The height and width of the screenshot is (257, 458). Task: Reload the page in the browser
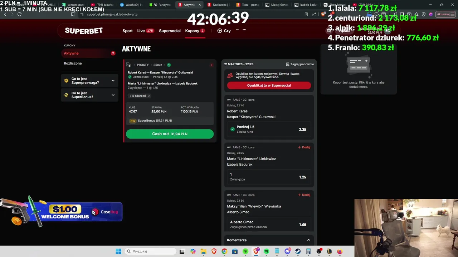pyautogui.click(x=19, y=14)
